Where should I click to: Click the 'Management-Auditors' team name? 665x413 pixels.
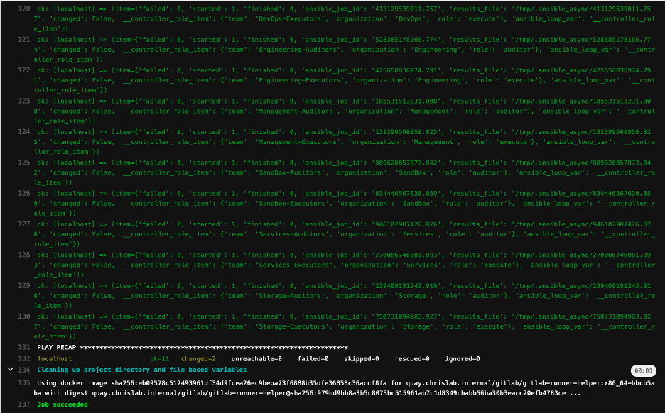[x=296, y=111]
